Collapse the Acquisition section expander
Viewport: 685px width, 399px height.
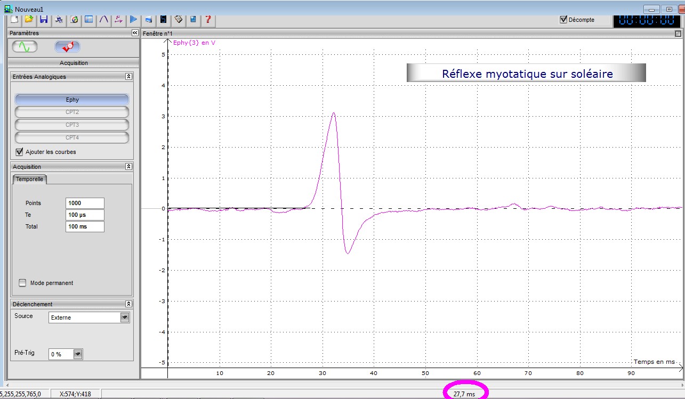(128, 167)
